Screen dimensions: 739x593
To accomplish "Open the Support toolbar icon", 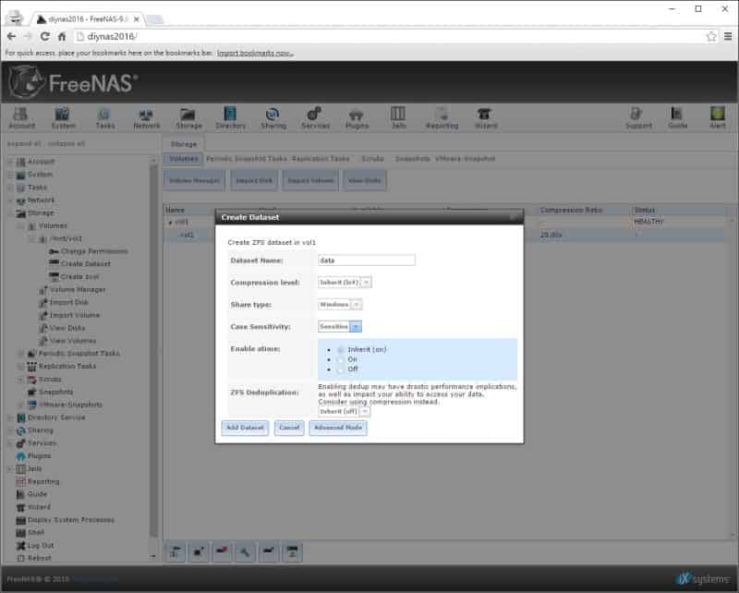I will [638, 117].
